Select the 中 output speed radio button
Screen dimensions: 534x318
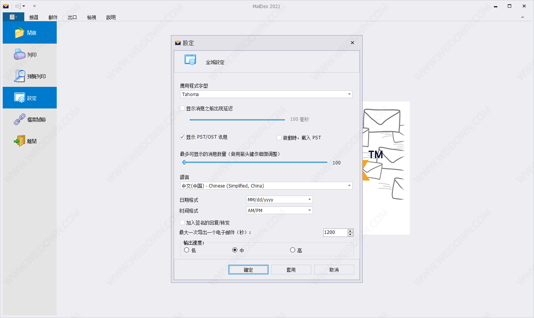[235, 250]
